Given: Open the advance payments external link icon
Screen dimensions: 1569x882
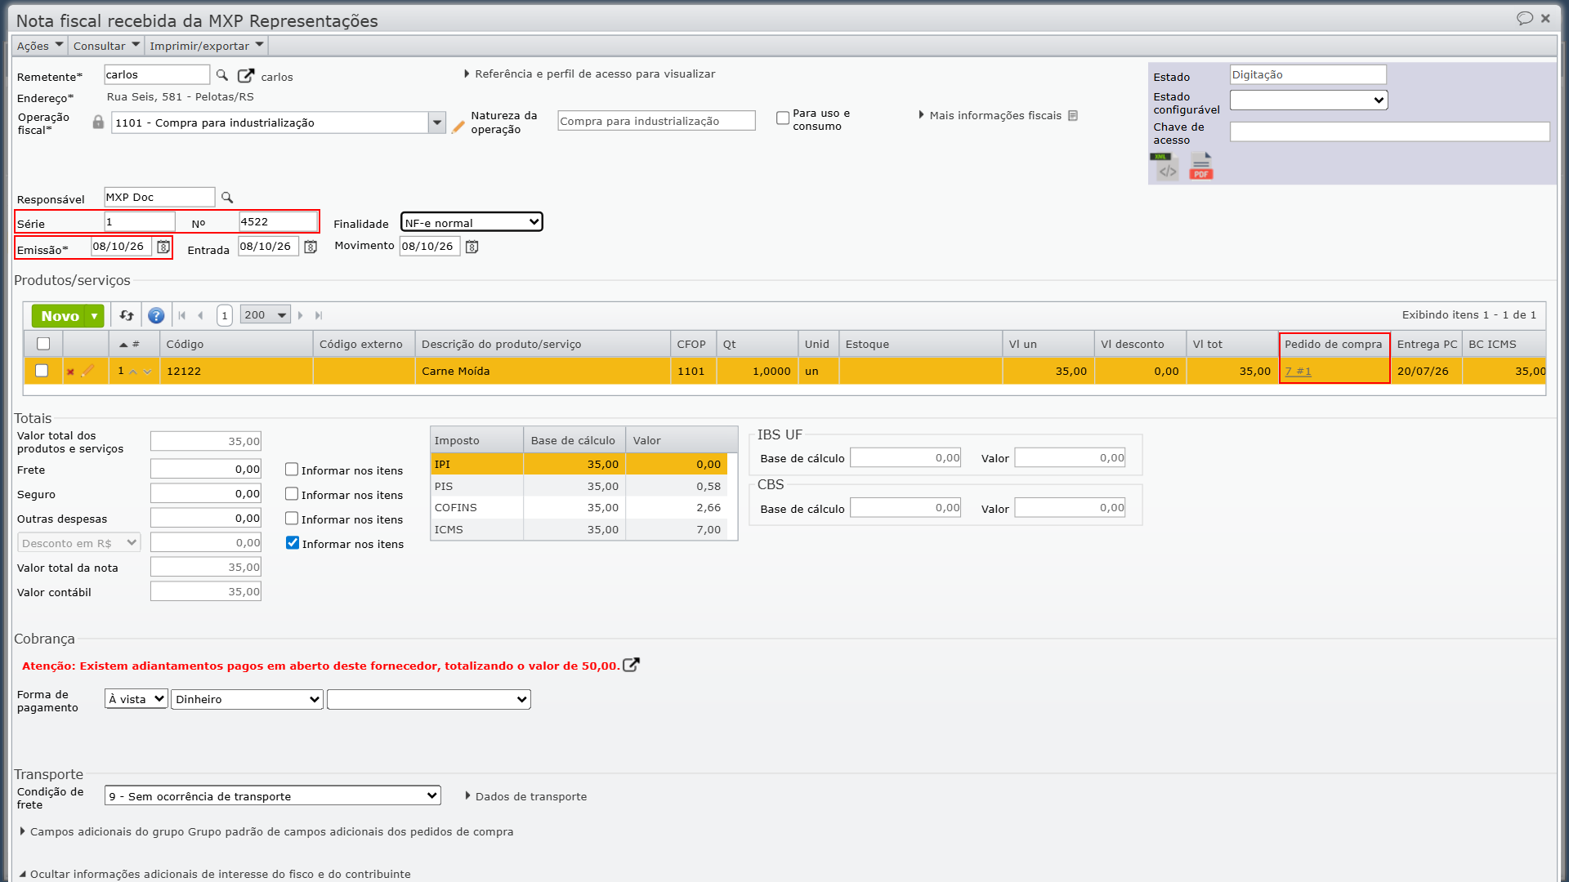Looking at the screenshot, I should click(x=631, y=665).
